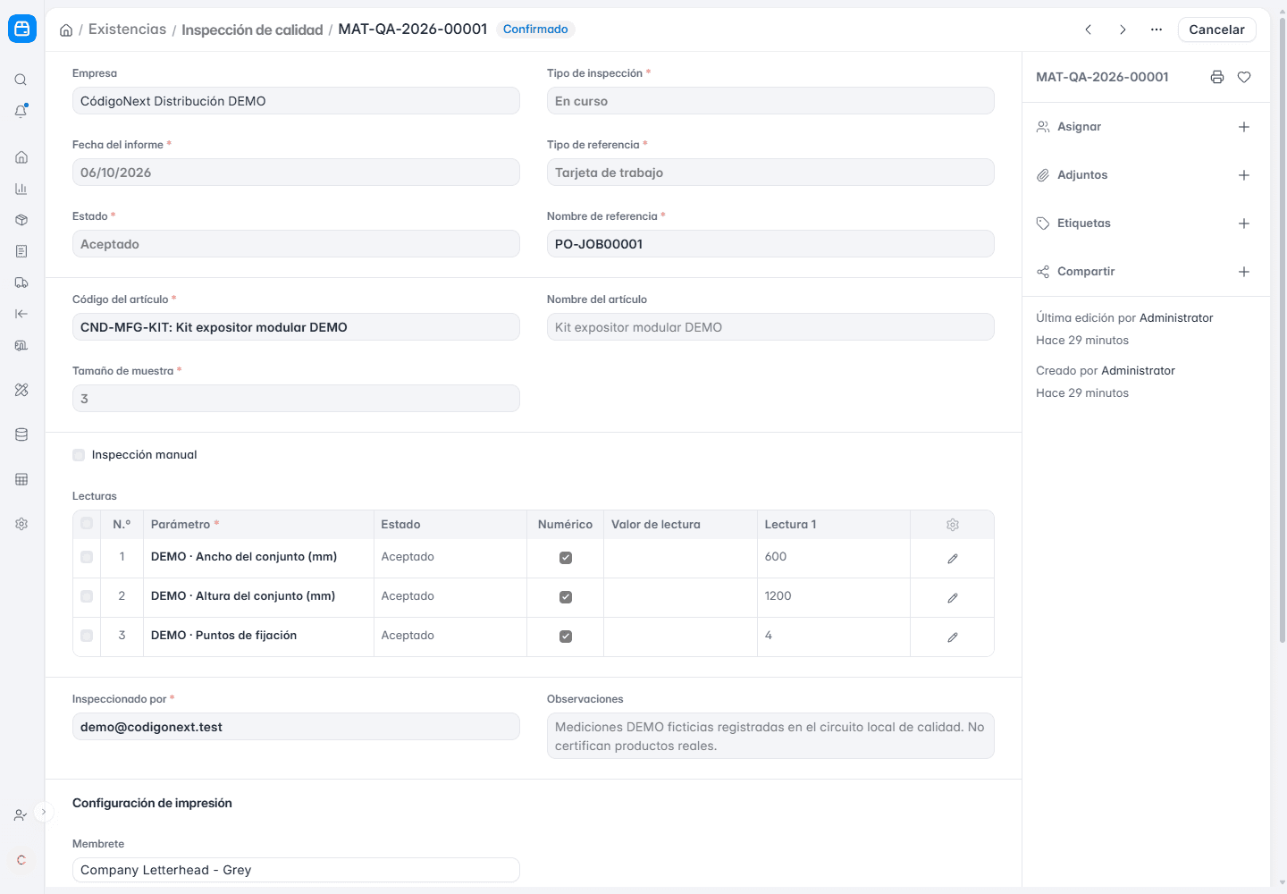Open Compartir plus button

(x=1244, y=272)
